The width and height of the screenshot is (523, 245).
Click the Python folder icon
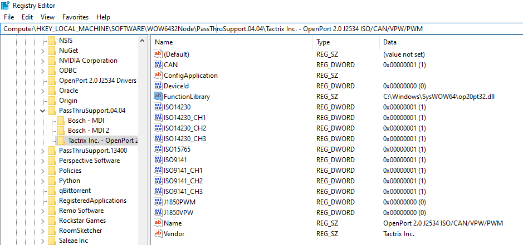[x=52, y=181]
